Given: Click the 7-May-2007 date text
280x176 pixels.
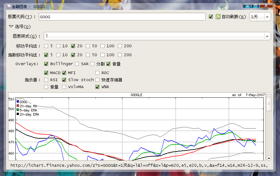Looking at the screenshot, I should click(255, 95).
